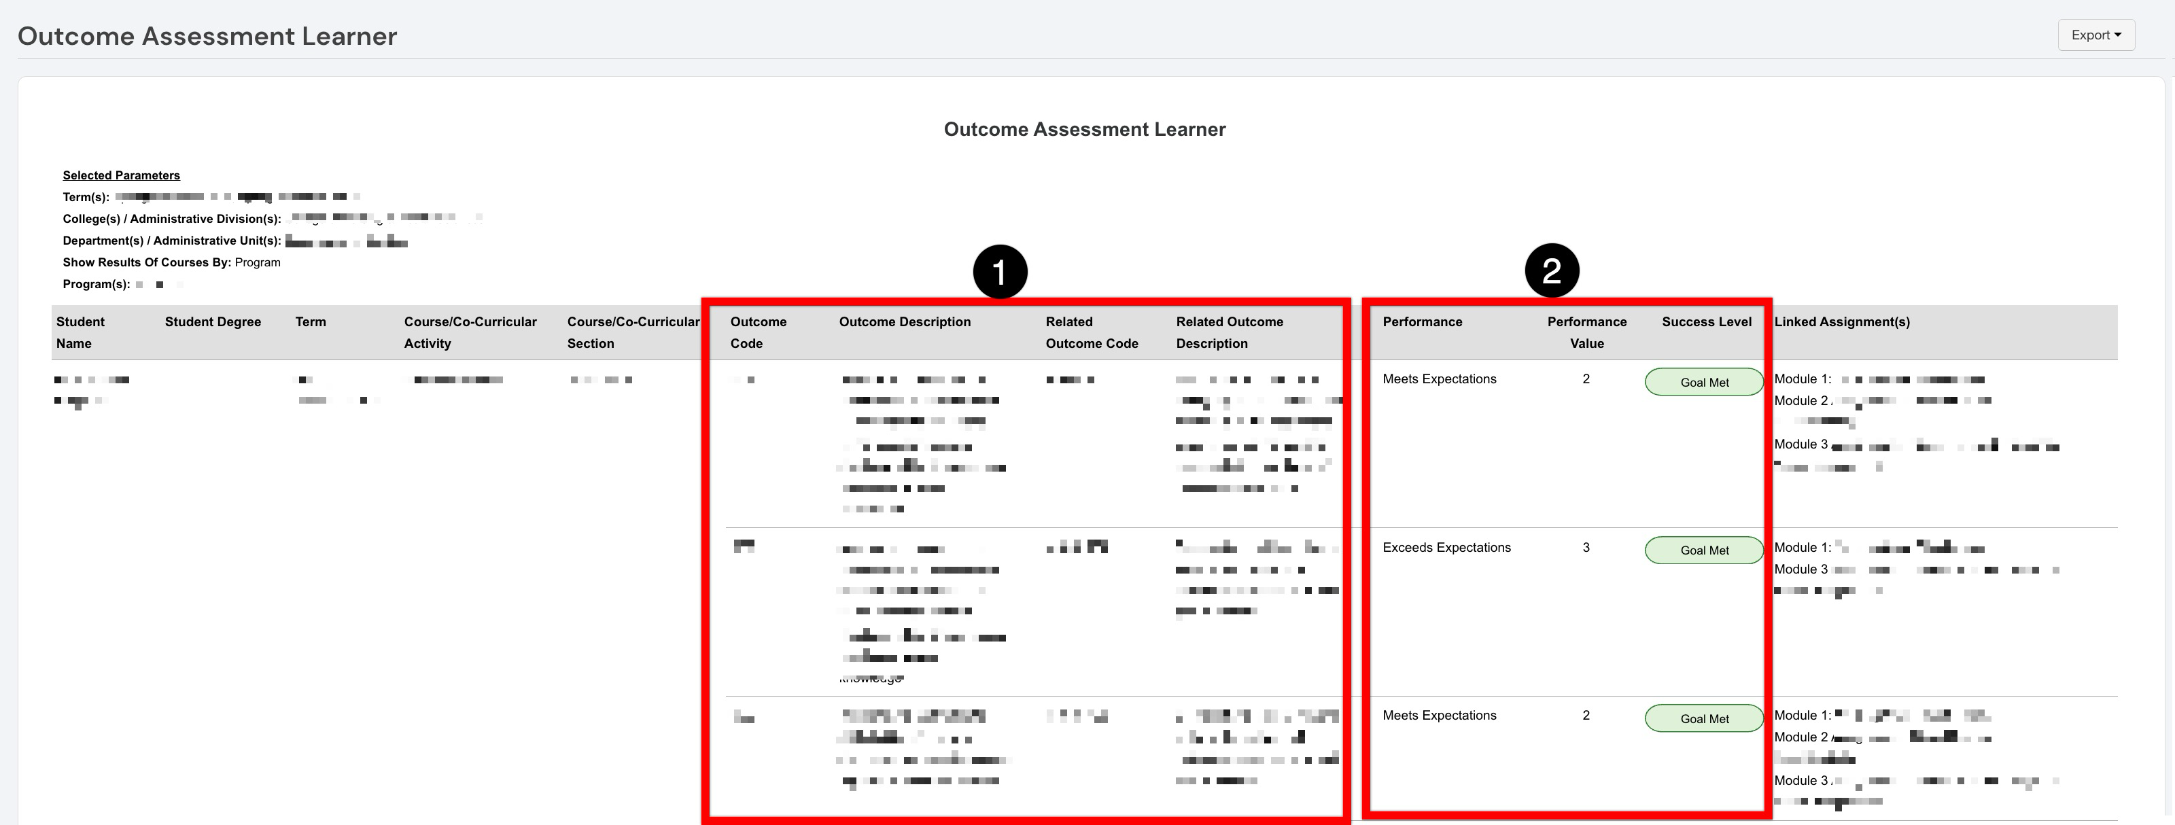Click the Outcome Description column header
The image size is (2175, 825).
pos(905,321)
